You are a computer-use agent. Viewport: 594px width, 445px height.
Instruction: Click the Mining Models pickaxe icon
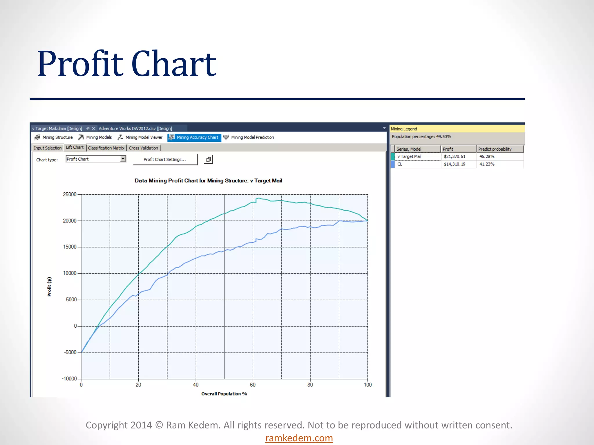point(81,137)
